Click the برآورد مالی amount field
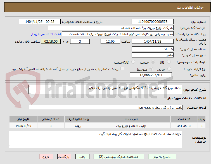 151,75
